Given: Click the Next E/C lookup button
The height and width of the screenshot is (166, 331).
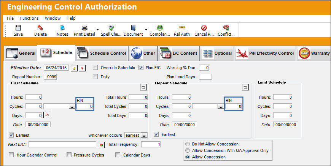Looking at the screenshot, I should [101, 145].
